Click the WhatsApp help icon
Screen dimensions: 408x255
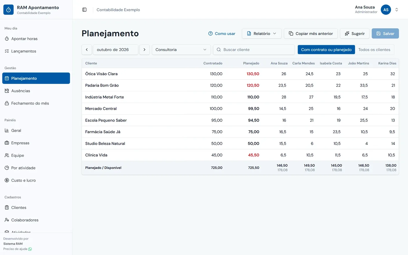tap(30, 249)
